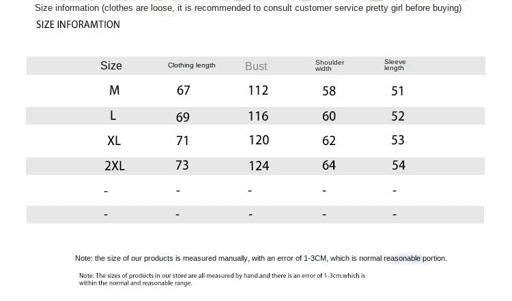Click the customer service size advice text
Screen dimensions: 512x301
pos(248,7)
